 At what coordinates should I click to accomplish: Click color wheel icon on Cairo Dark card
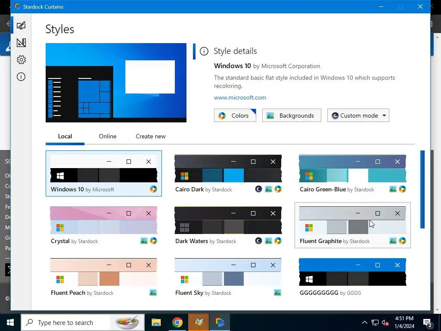[x=278, y=189]
